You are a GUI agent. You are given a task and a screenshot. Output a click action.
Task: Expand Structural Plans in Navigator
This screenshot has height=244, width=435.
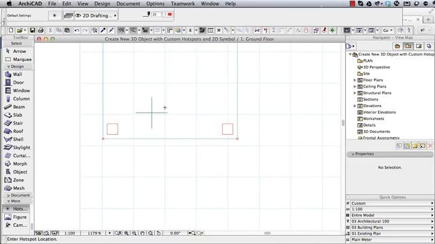click(355, 93)
